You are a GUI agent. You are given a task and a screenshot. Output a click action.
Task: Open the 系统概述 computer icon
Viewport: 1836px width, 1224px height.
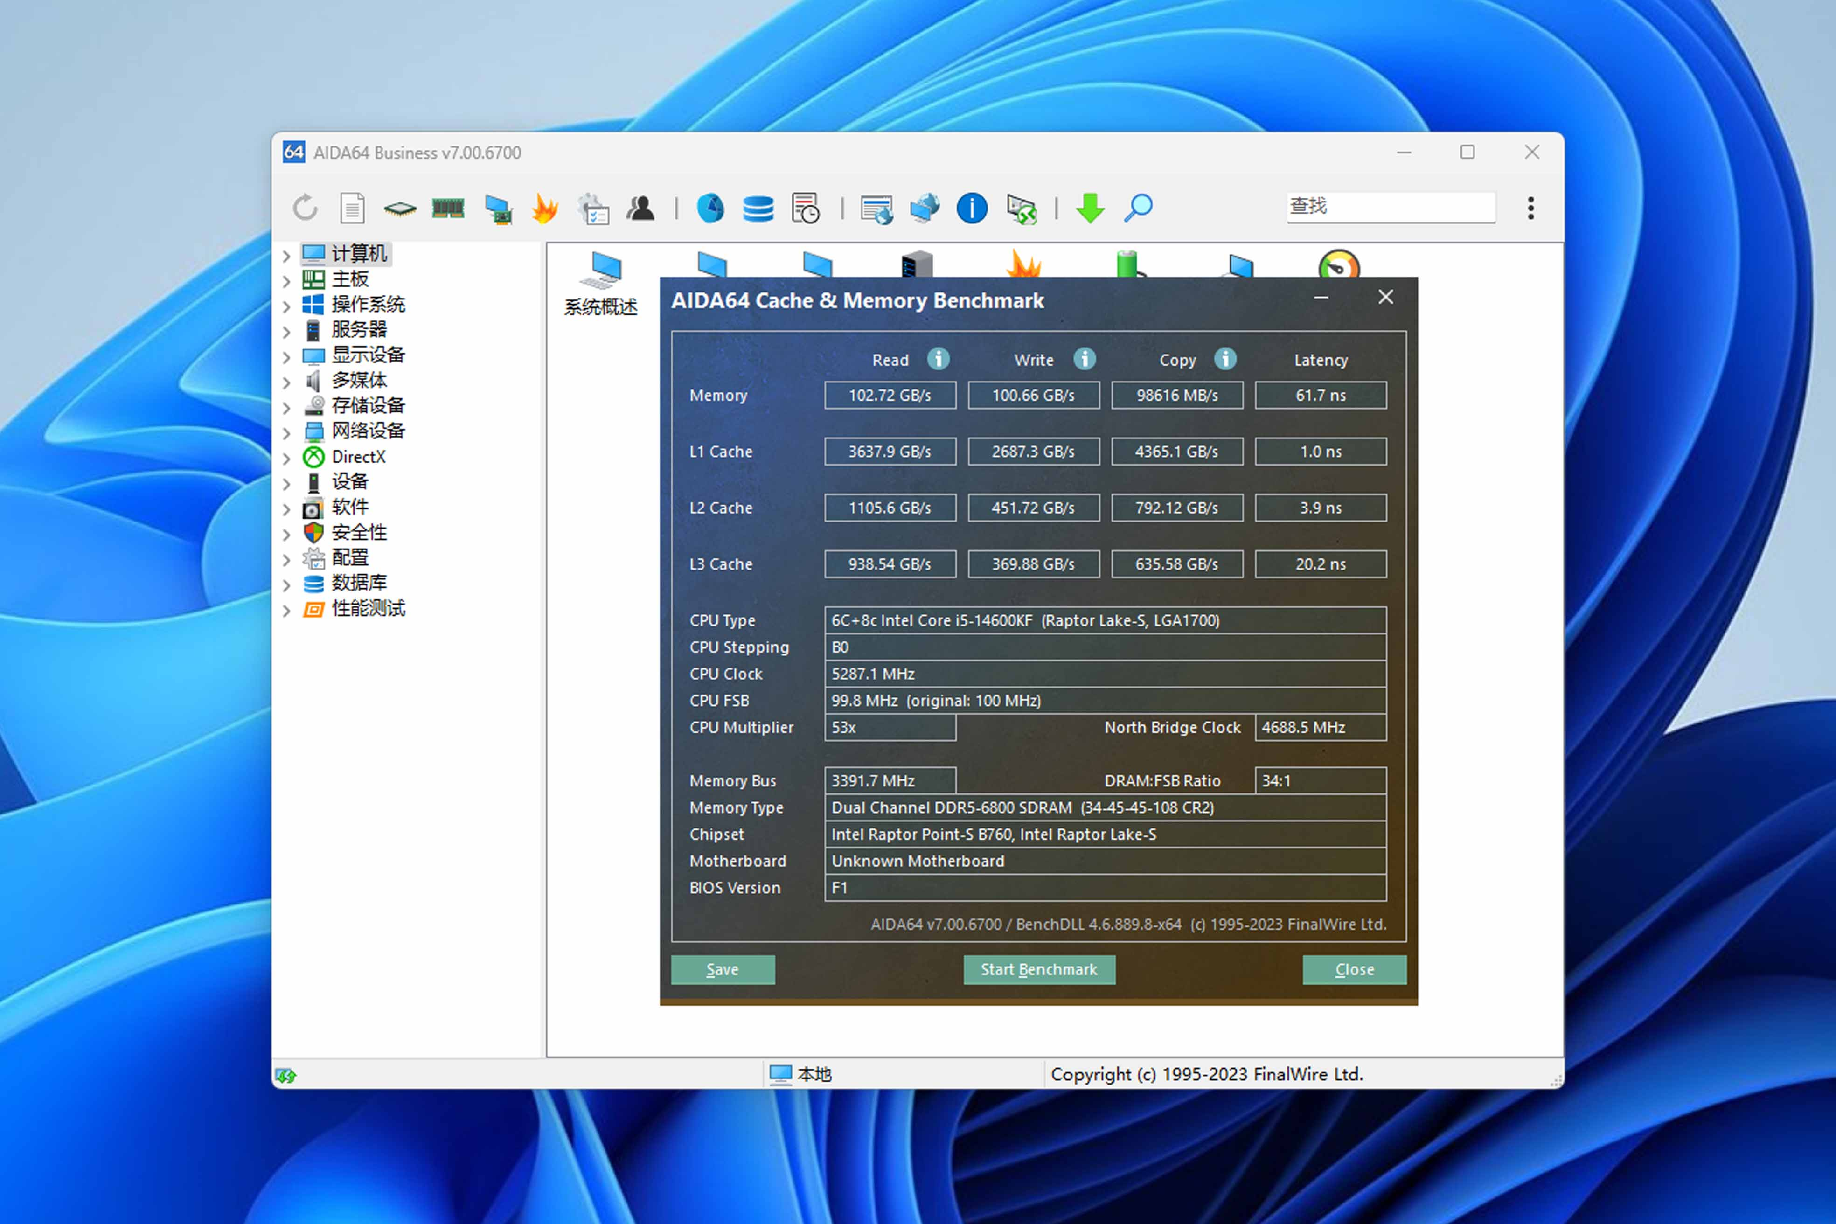pos(601,284)
